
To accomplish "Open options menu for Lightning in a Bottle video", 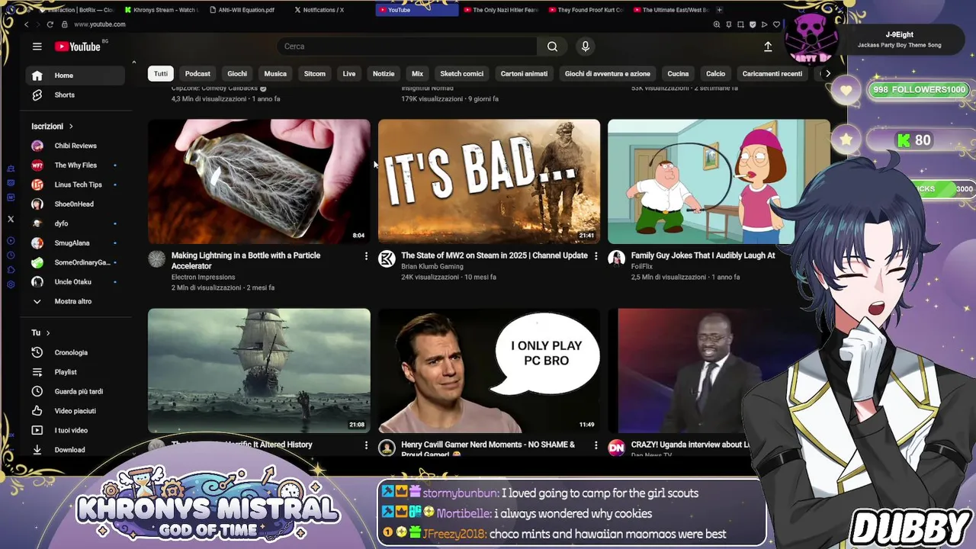I will coord(366,256).
